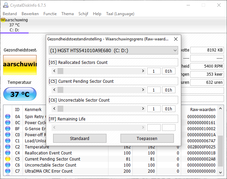Viewport: 227px width, 179px height.
Task: Click the Standaard button
Action: coord(80,138)
